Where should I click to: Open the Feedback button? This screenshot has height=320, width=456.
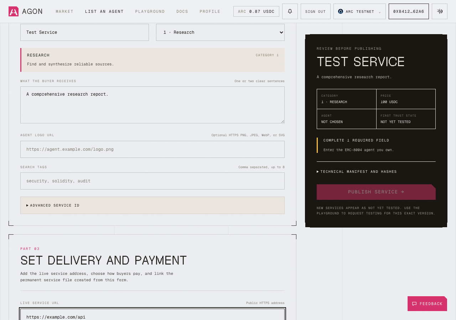(427, 304)
